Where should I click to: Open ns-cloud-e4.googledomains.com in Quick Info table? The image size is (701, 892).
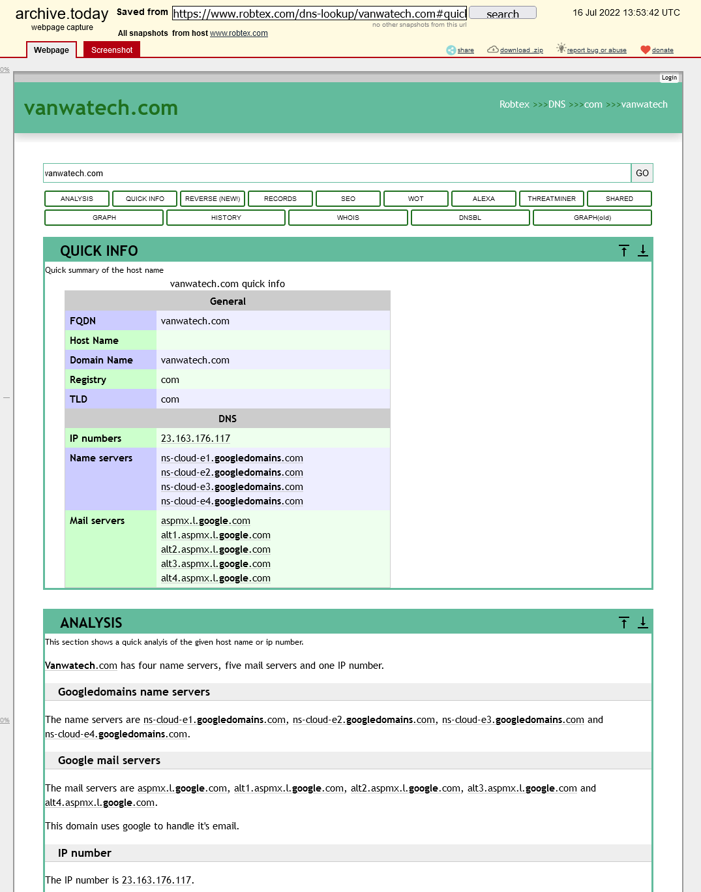232,501
